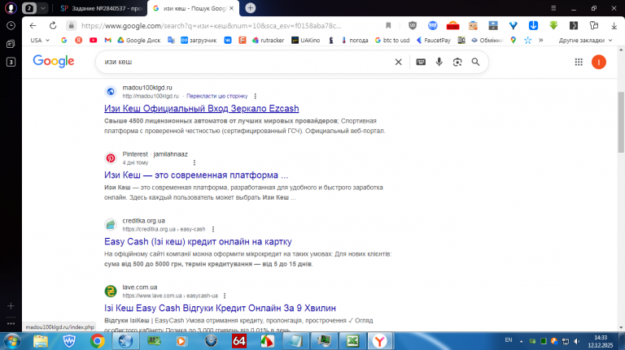The image size is (625, 350).
Task: Open the Google on-screen keyboard icon
Action: click(x=421, y=62)
